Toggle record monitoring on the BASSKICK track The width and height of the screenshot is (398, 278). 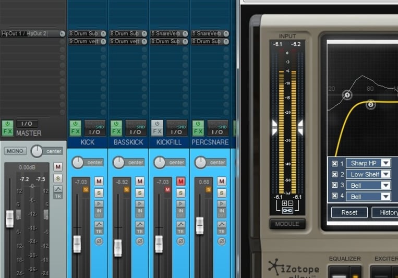[x=140, y=203]
